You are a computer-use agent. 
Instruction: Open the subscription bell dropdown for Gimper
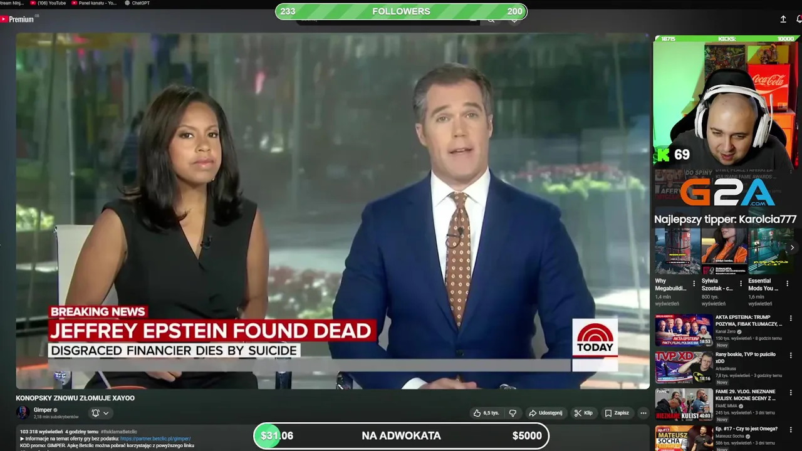(x=100, y=413)
